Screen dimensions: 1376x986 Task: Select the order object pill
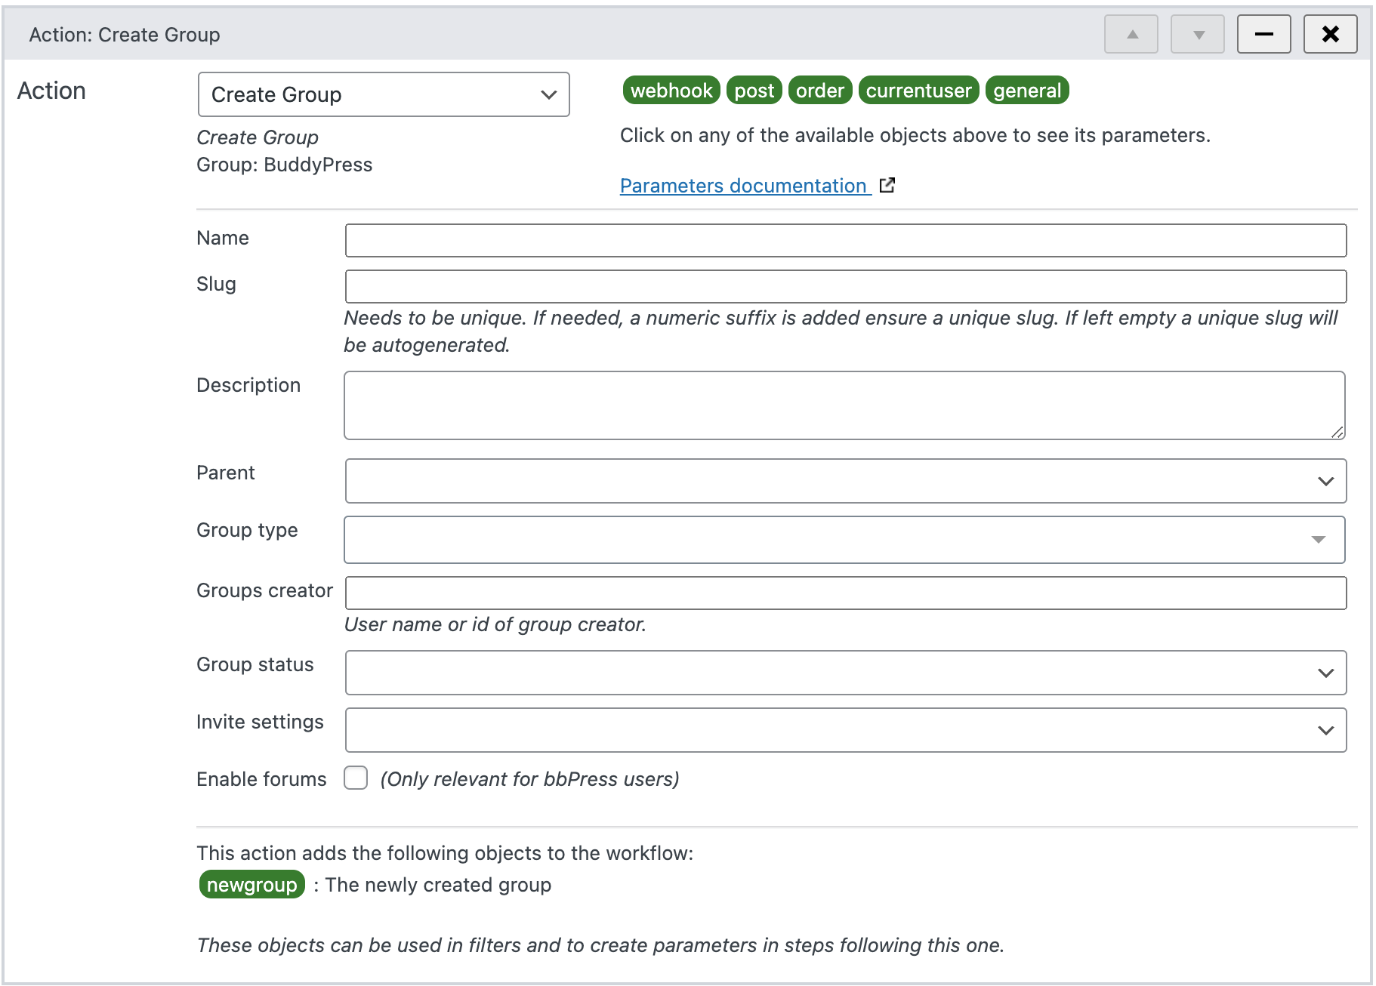(x=820, y=90)
